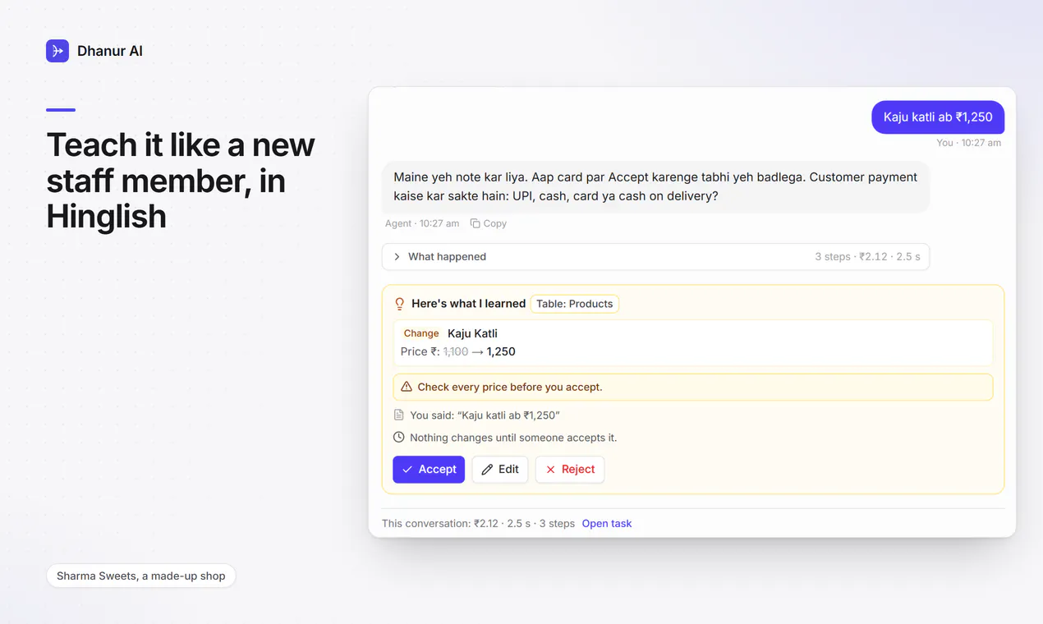Click the "Check every price before you accept" banner
This screenshot has width=1043, height=624.
point(693,387)
